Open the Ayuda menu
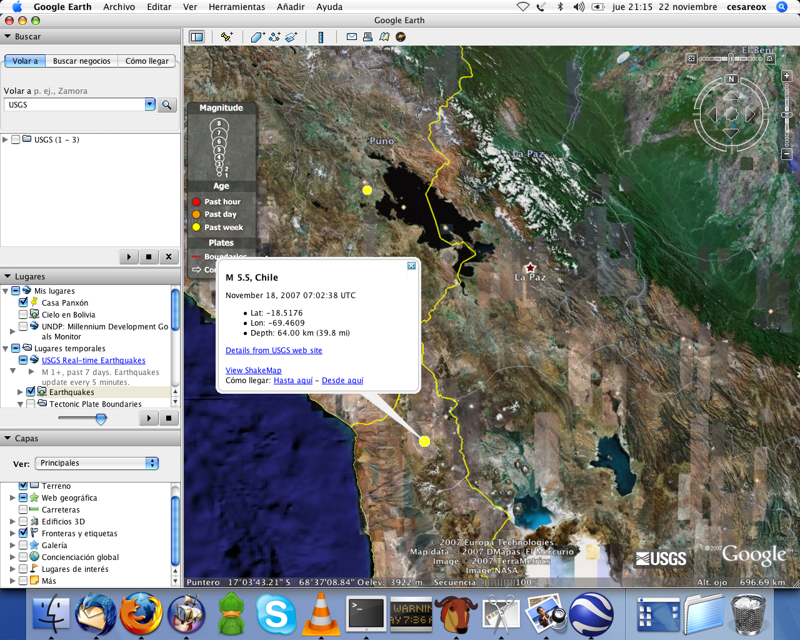The image size is (800, 640). [329, 7]
